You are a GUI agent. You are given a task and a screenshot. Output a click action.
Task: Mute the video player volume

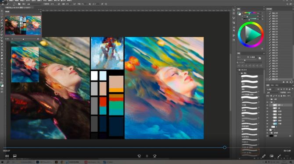pos(7,156)
